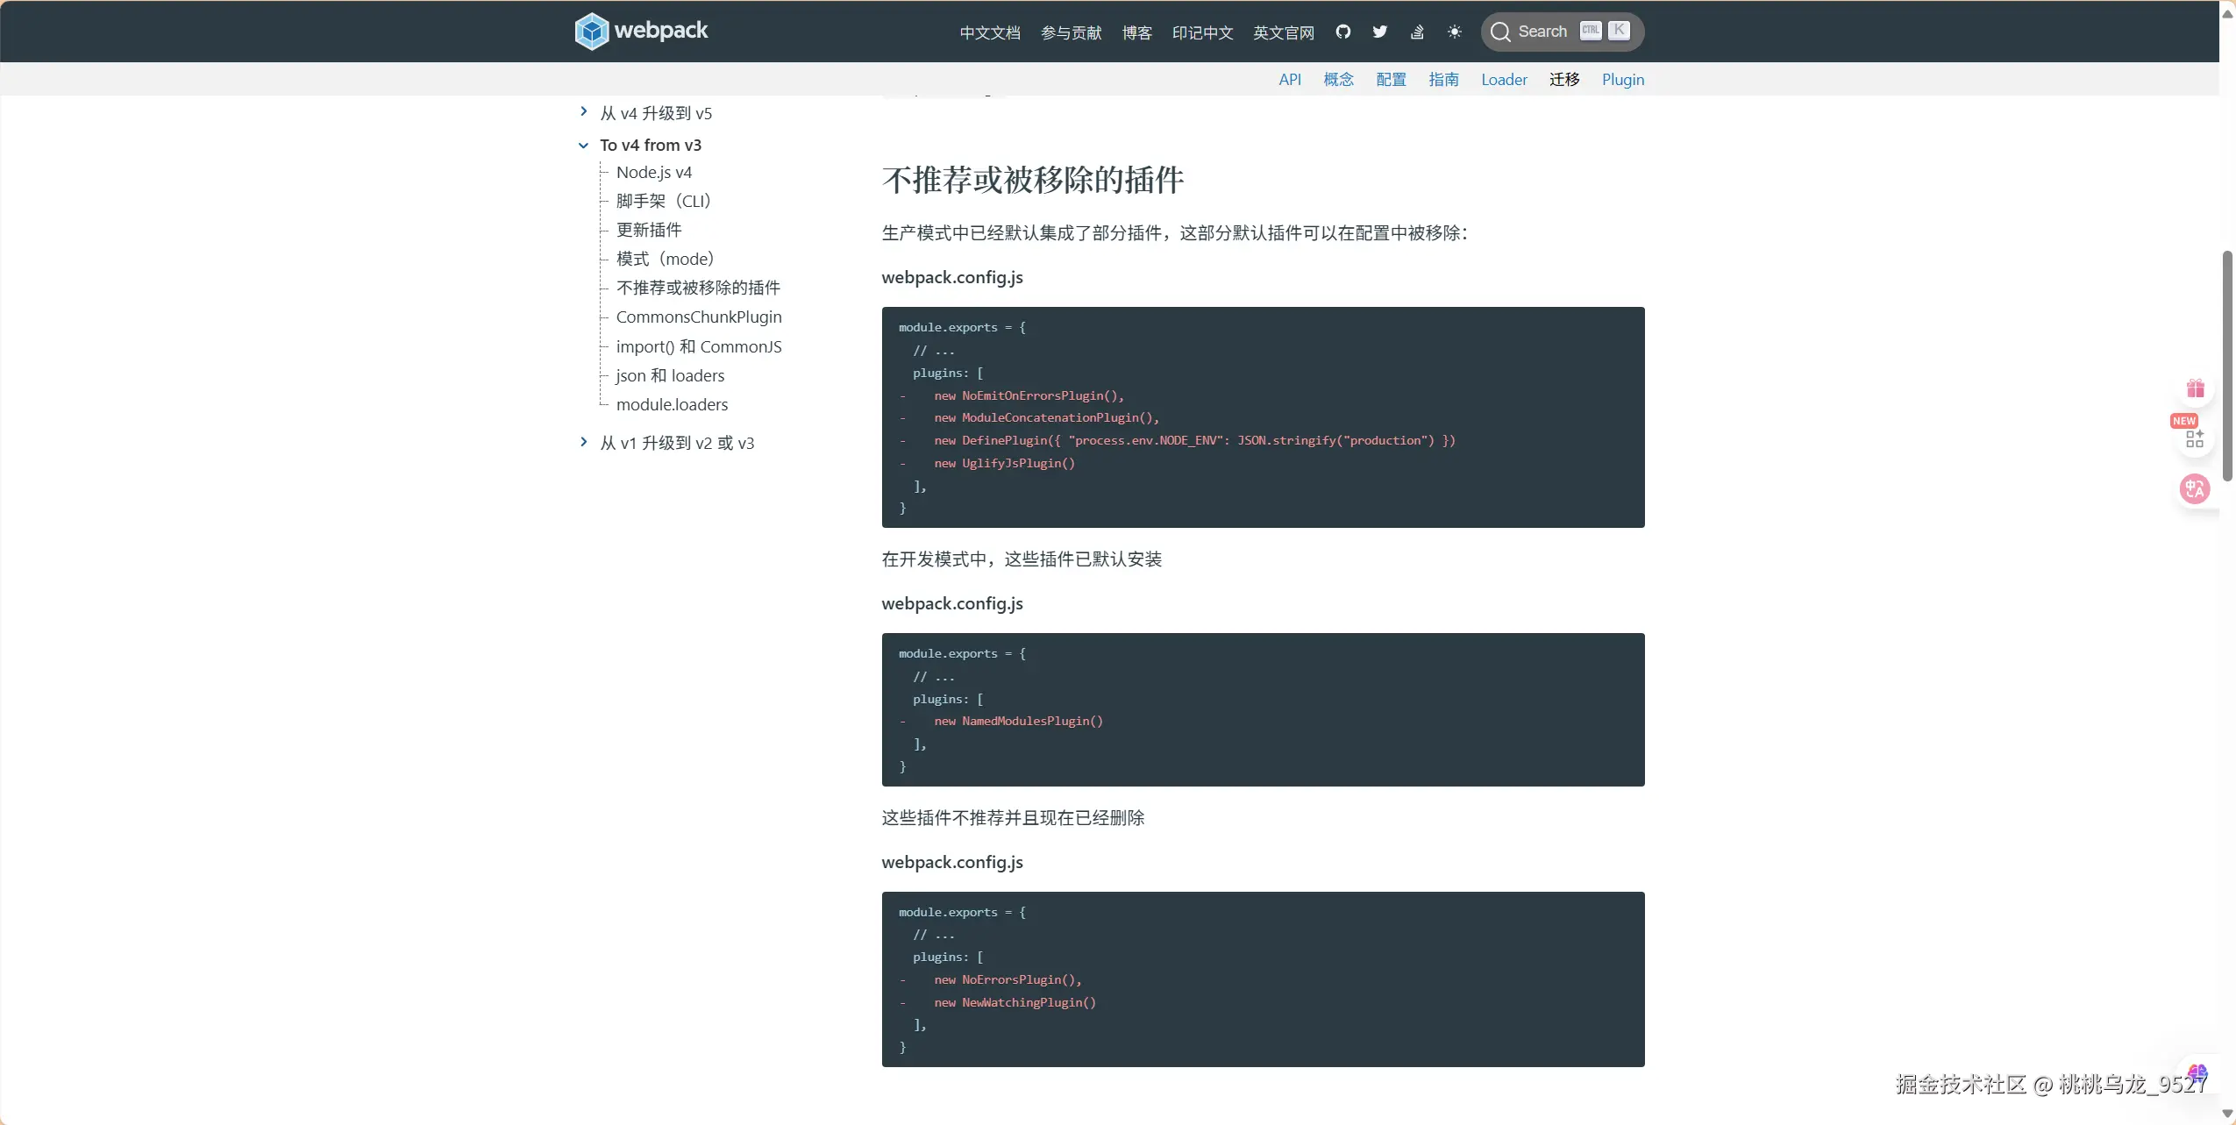Open the 英文官网 nav link
The height and width of the screenshot is (1125, 2236).
point(1283,32)
